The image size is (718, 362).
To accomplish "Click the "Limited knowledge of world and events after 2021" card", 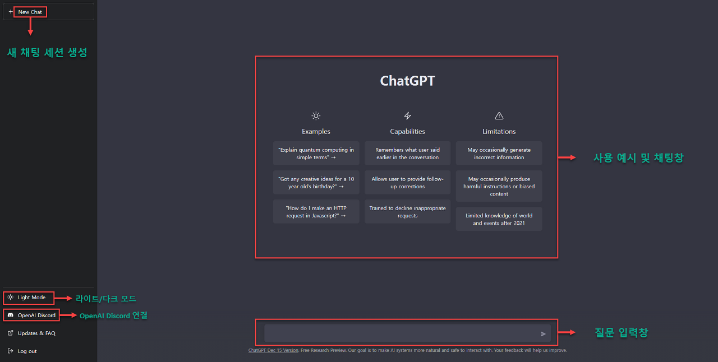I will coord(499,219).
